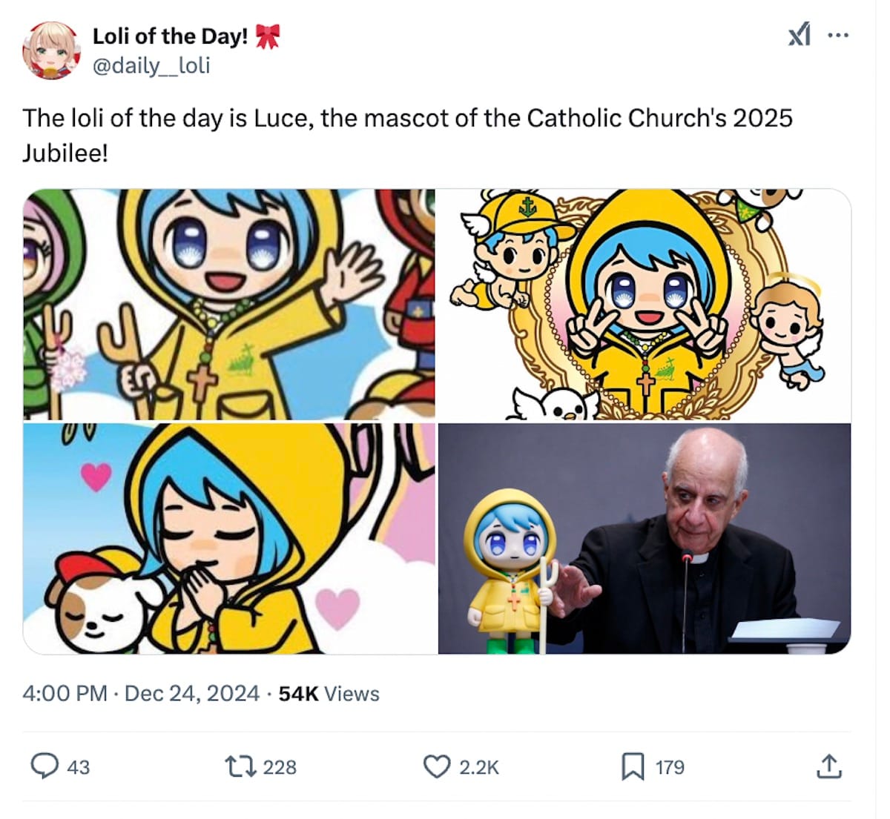
Task: Click the share upload arrow icon
Action: pyautogui.click(x=828, y=766)
